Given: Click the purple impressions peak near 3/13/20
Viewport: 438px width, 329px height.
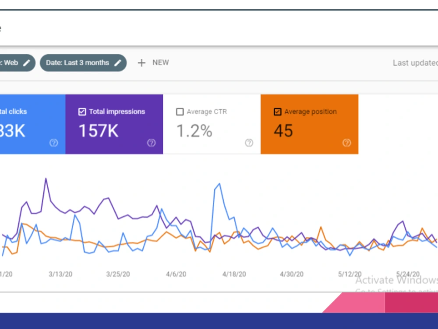Looking at the screenshot, I should pos(46,179).
